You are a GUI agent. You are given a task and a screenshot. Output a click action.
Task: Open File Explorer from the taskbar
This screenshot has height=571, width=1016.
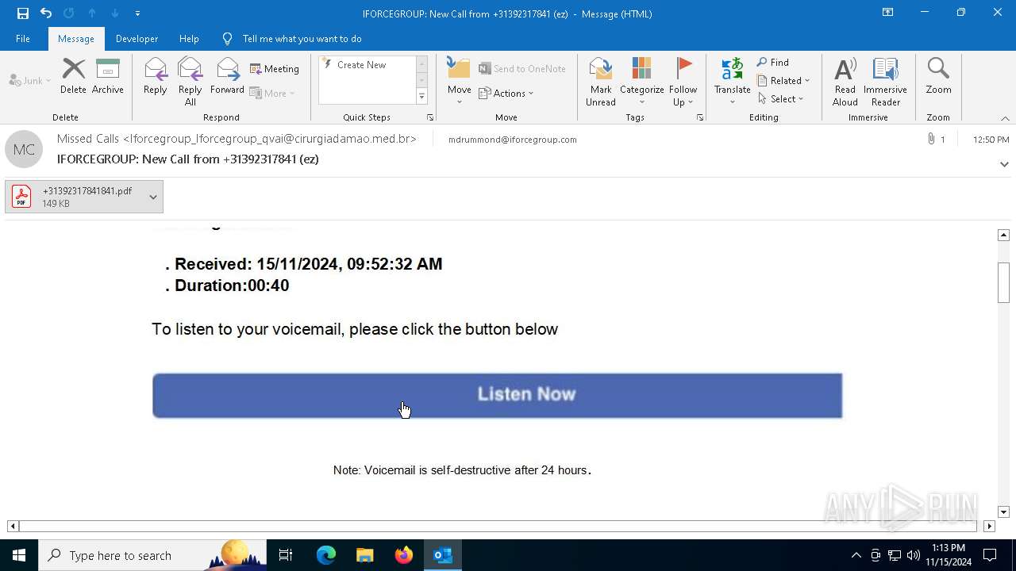(365, 555)
